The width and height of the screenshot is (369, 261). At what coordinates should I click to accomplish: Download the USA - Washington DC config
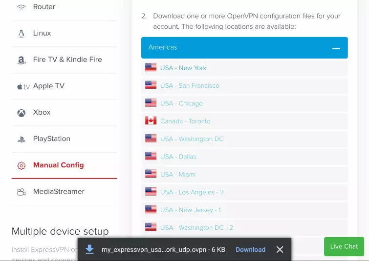pos(192,139)
